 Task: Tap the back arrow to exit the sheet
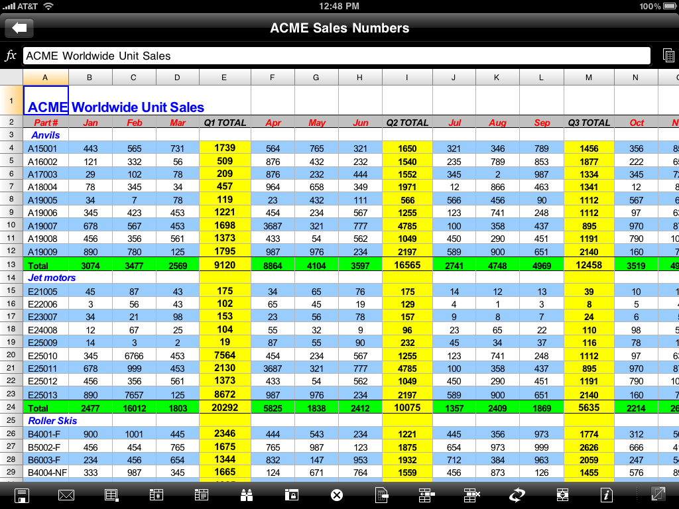coord(19,28)
